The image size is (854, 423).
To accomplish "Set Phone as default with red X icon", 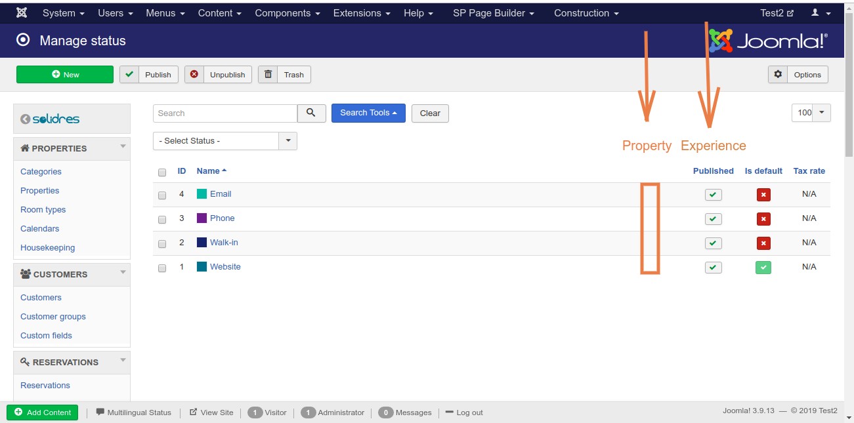I will (x=763, y=219).
